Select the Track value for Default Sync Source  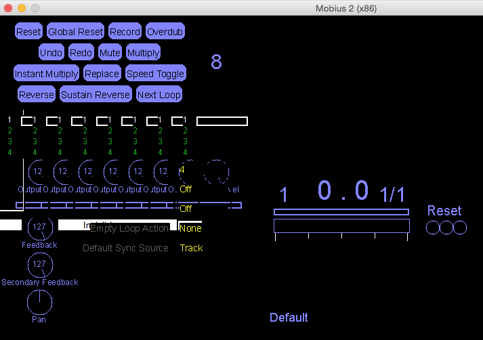pyautogui.click(x=191, y=248)
